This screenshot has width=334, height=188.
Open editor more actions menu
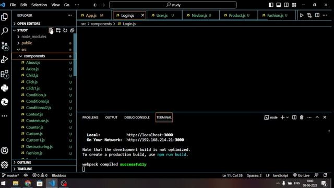click(x=325, y=15)
